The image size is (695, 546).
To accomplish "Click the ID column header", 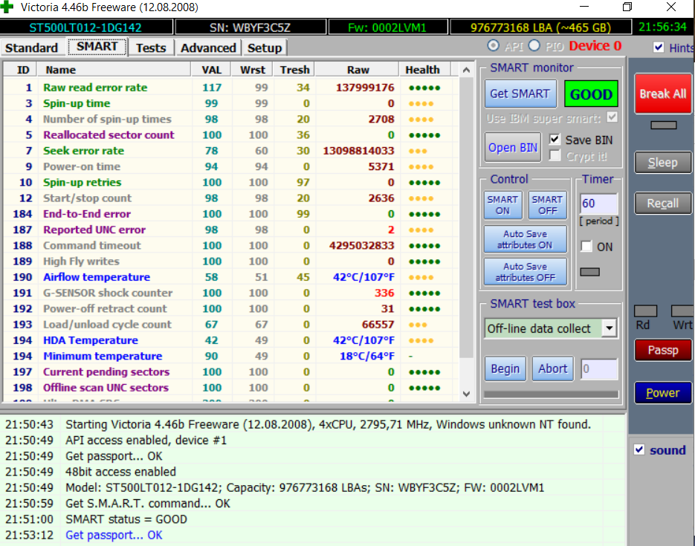I will [19, 70].
